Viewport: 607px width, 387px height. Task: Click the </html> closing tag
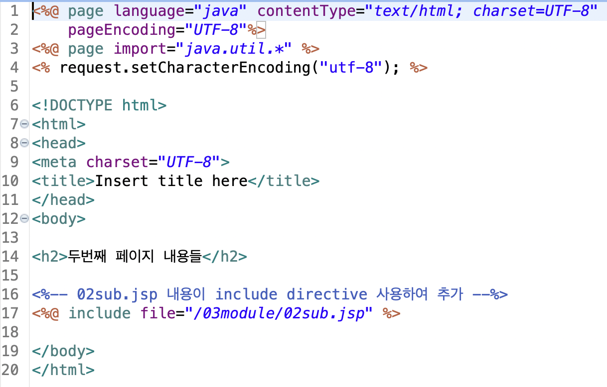(64, 370)
